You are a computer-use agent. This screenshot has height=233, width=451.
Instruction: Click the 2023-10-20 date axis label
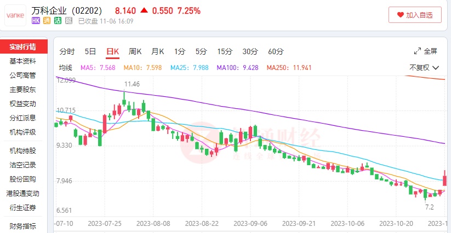coord(396,224)
